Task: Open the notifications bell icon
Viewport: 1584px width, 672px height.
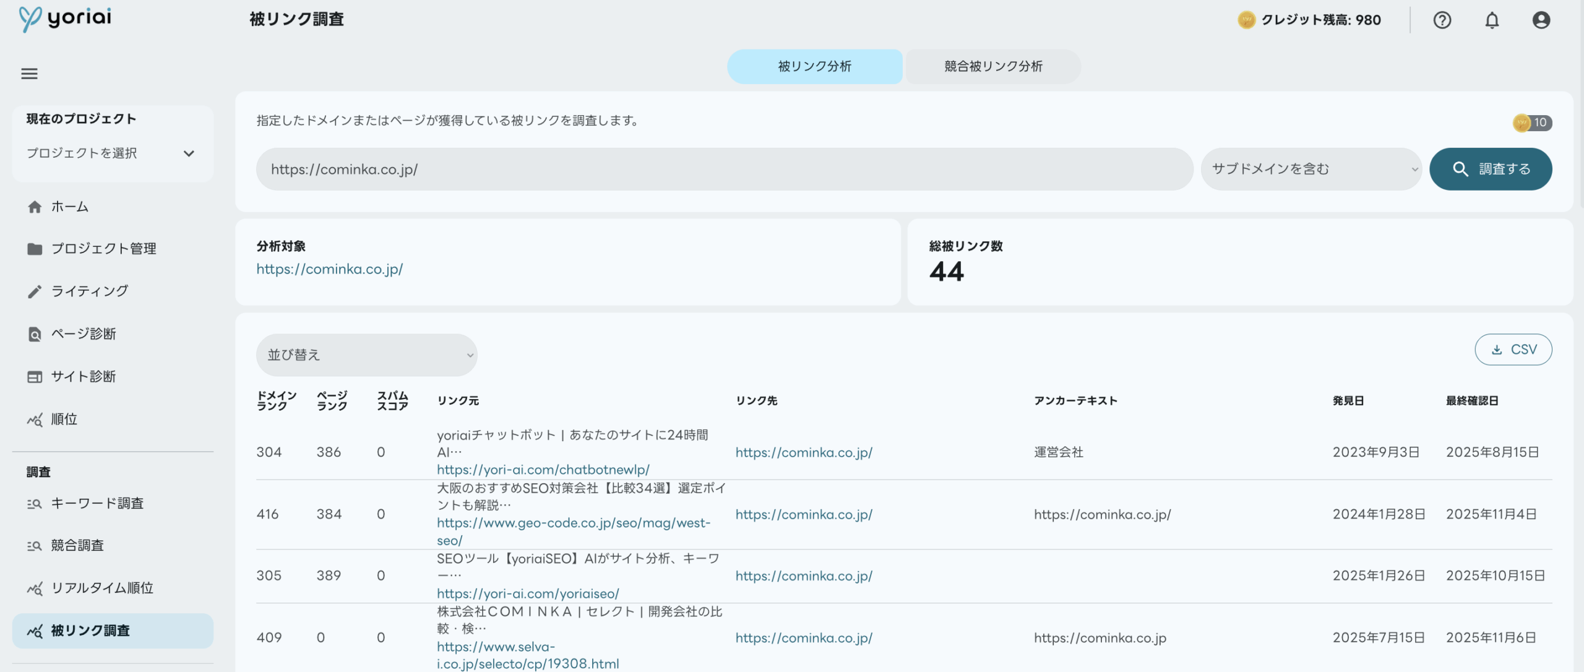Action: coord(1492,20)
